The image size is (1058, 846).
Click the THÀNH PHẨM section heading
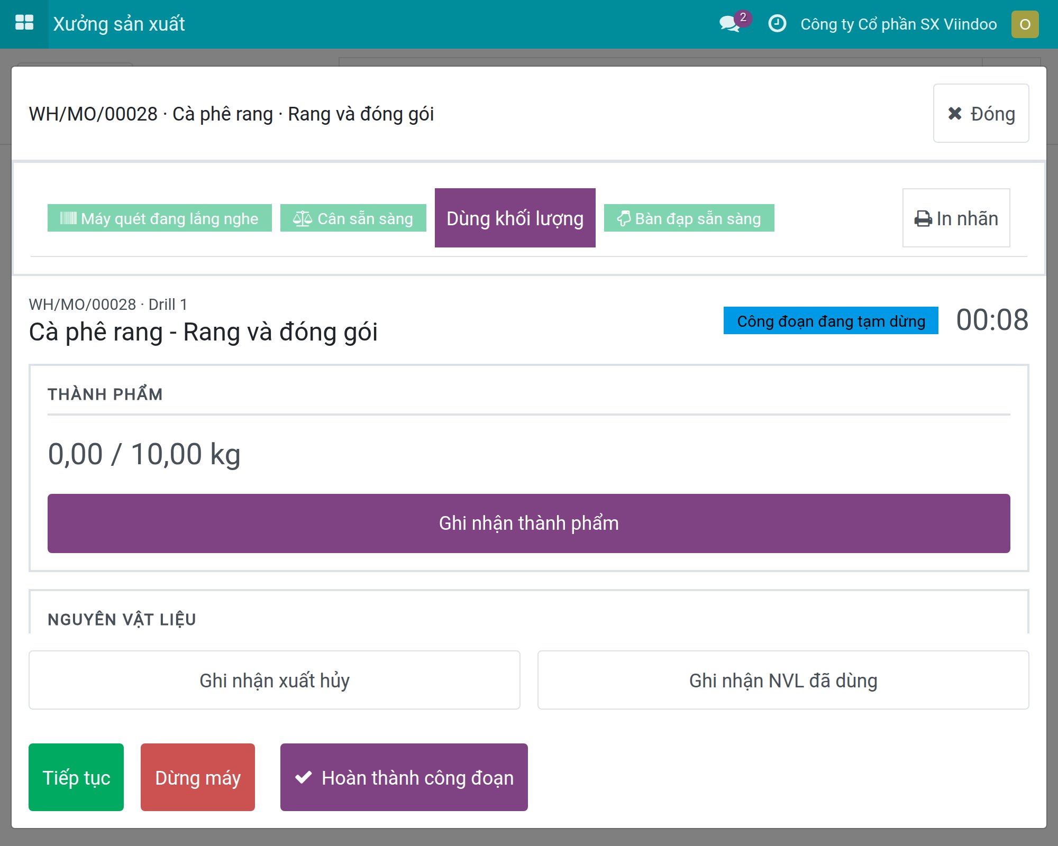105,394
